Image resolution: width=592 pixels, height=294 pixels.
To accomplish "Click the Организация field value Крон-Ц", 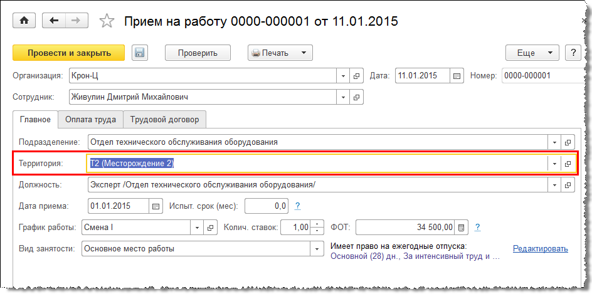I will pyautogui.click(x=203, y=76).
